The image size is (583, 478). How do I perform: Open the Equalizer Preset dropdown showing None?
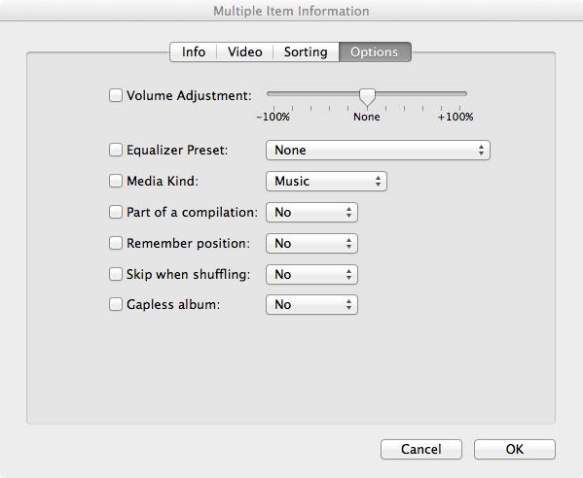378,151
